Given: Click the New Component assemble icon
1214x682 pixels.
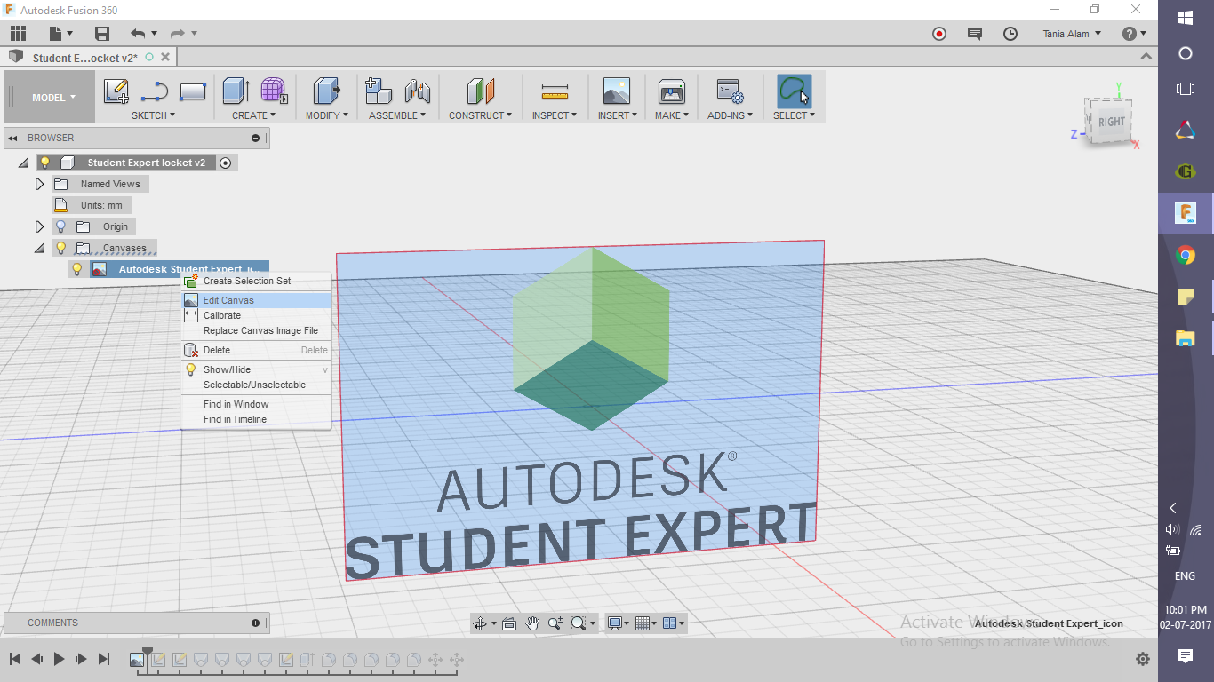Looking at the screenshot, I should point(379,91).
